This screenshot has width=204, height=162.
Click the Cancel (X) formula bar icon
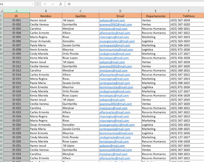[x=45, y=4]
